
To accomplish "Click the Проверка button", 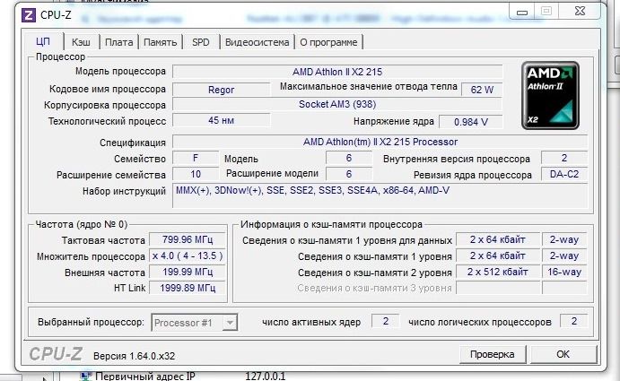I will click(x=493, y=354).
